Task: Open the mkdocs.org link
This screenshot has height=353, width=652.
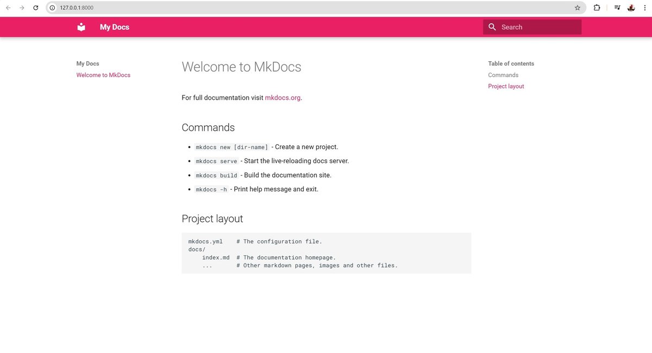Action: tap(283, 98)
